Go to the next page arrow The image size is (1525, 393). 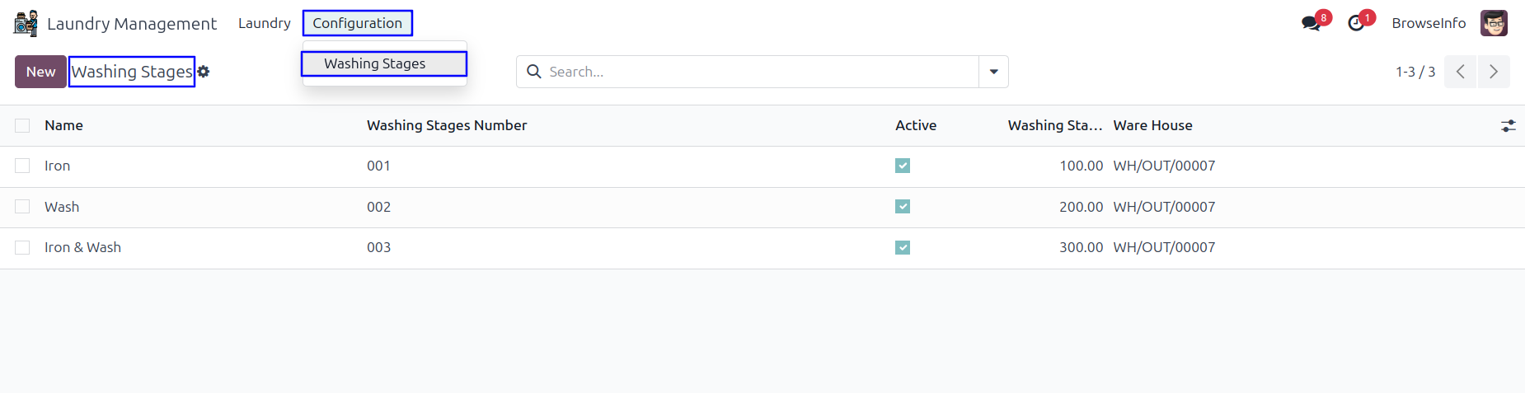tap(1494, 72)
